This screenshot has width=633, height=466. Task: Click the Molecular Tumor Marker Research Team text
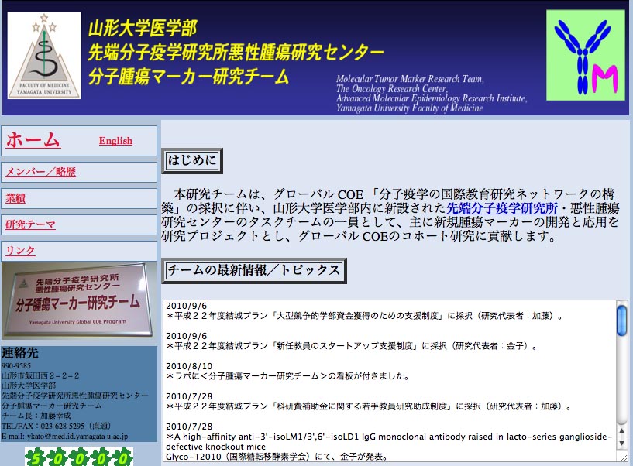click(x=410, y=79)
